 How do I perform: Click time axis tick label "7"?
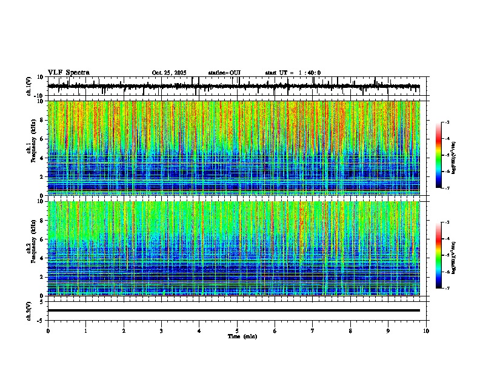coord(313,331)
